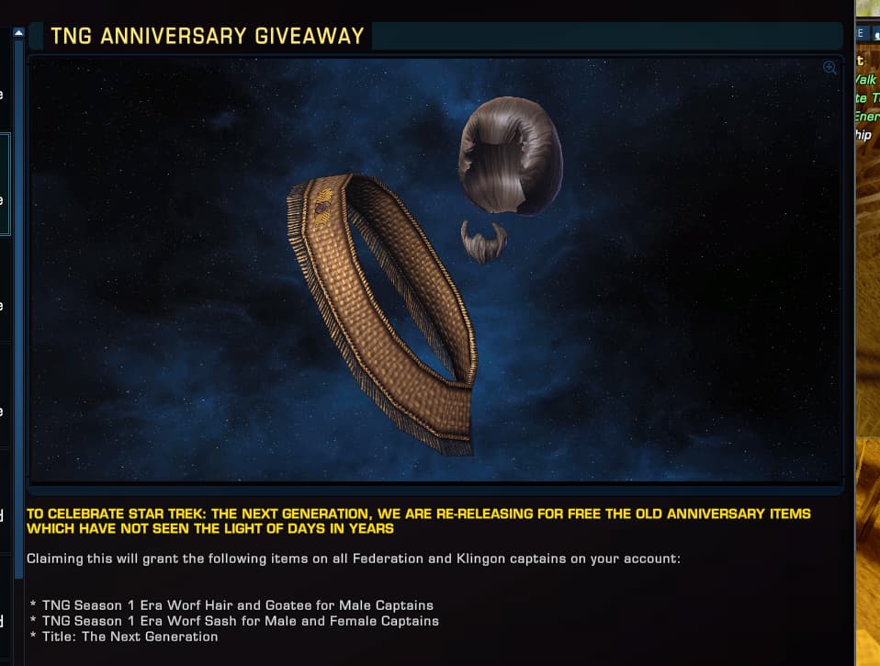Click the green 'Valk' text in right panel
This screenshot has width=880, height=666.
866,80
